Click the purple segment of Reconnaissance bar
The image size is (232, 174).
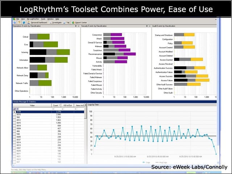tap(130, 54)
